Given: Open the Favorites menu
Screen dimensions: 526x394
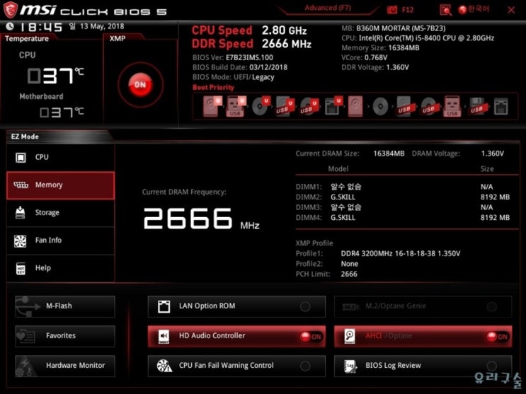Looking at the screenshot, I should click(64, 336).
